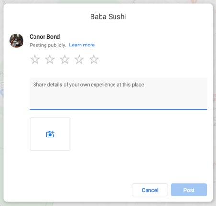Rate Baba Sushi one star

(x=35, y=59)
